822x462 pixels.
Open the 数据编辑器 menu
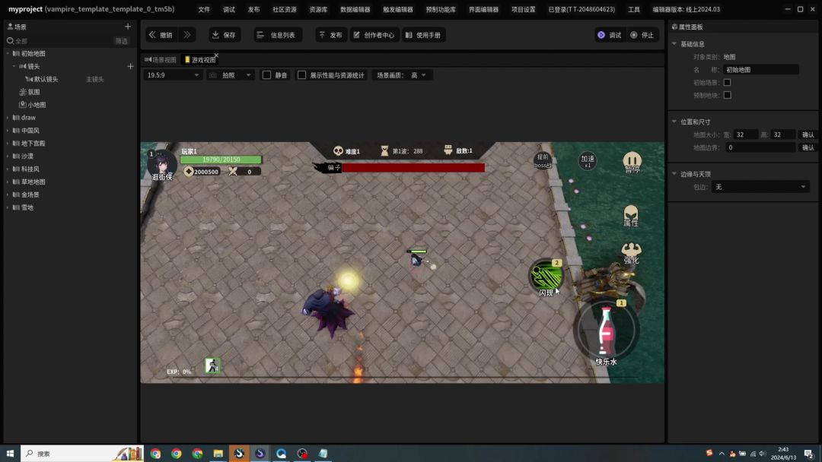tap(355, 10)
